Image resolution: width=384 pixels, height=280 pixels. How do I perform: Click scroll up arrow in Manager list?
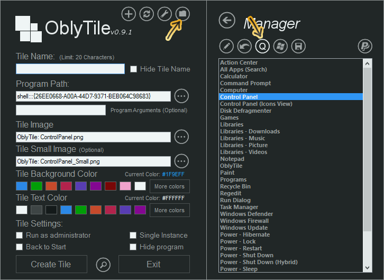click(x=368, y=64)
